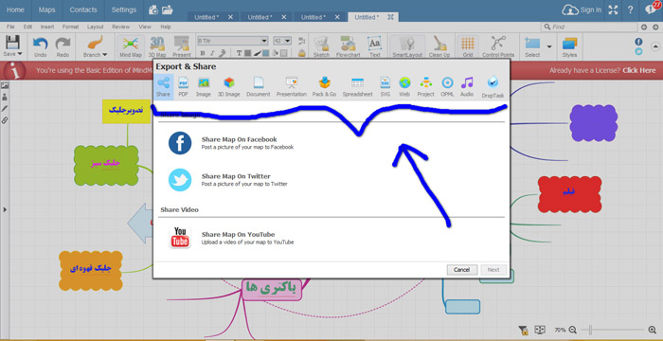The width and height of the screenshot is (663, 341).
Task: Pick the SVG export format
Action: [385, 87]
